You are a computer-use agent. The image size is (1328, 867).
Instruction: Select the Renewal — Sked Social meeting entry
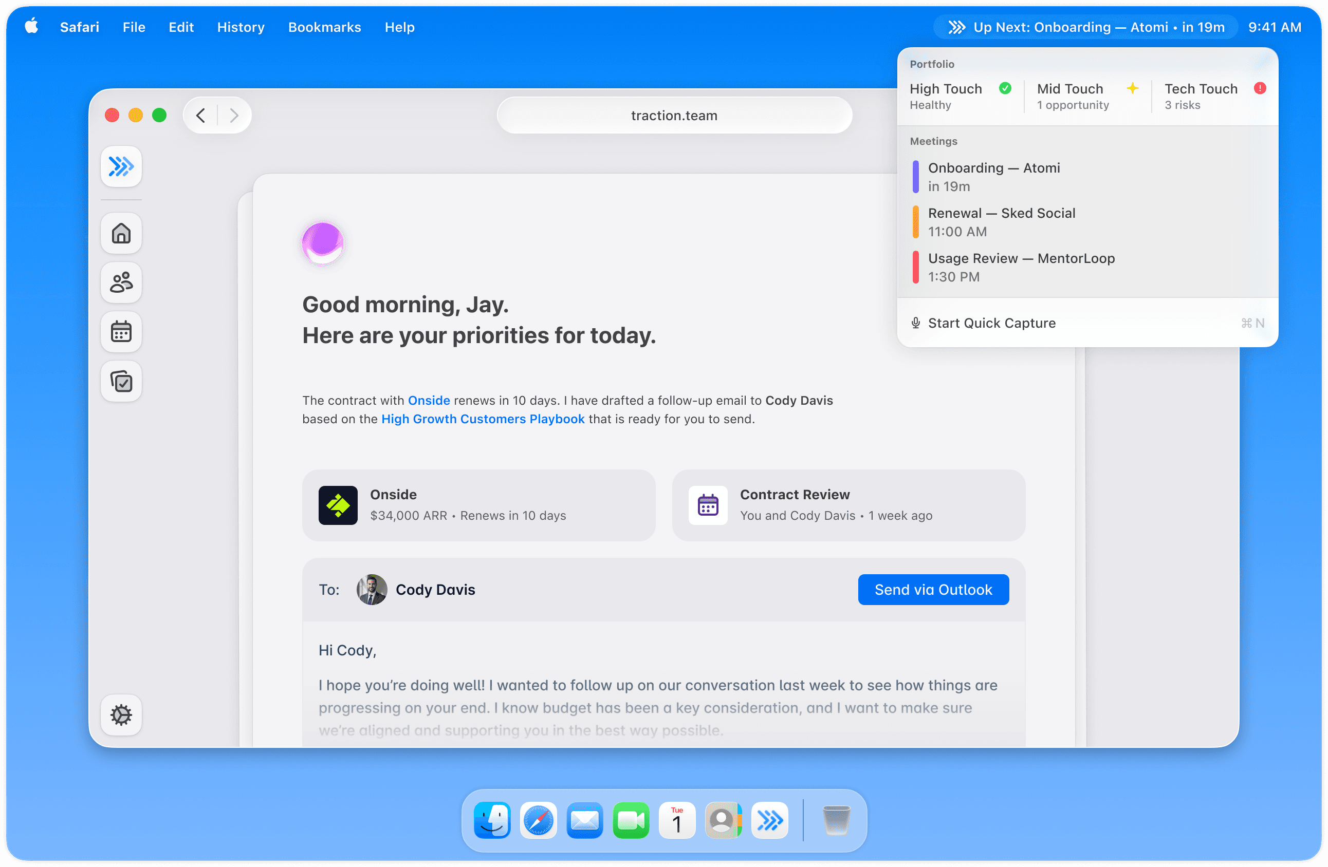(1002, 221)
